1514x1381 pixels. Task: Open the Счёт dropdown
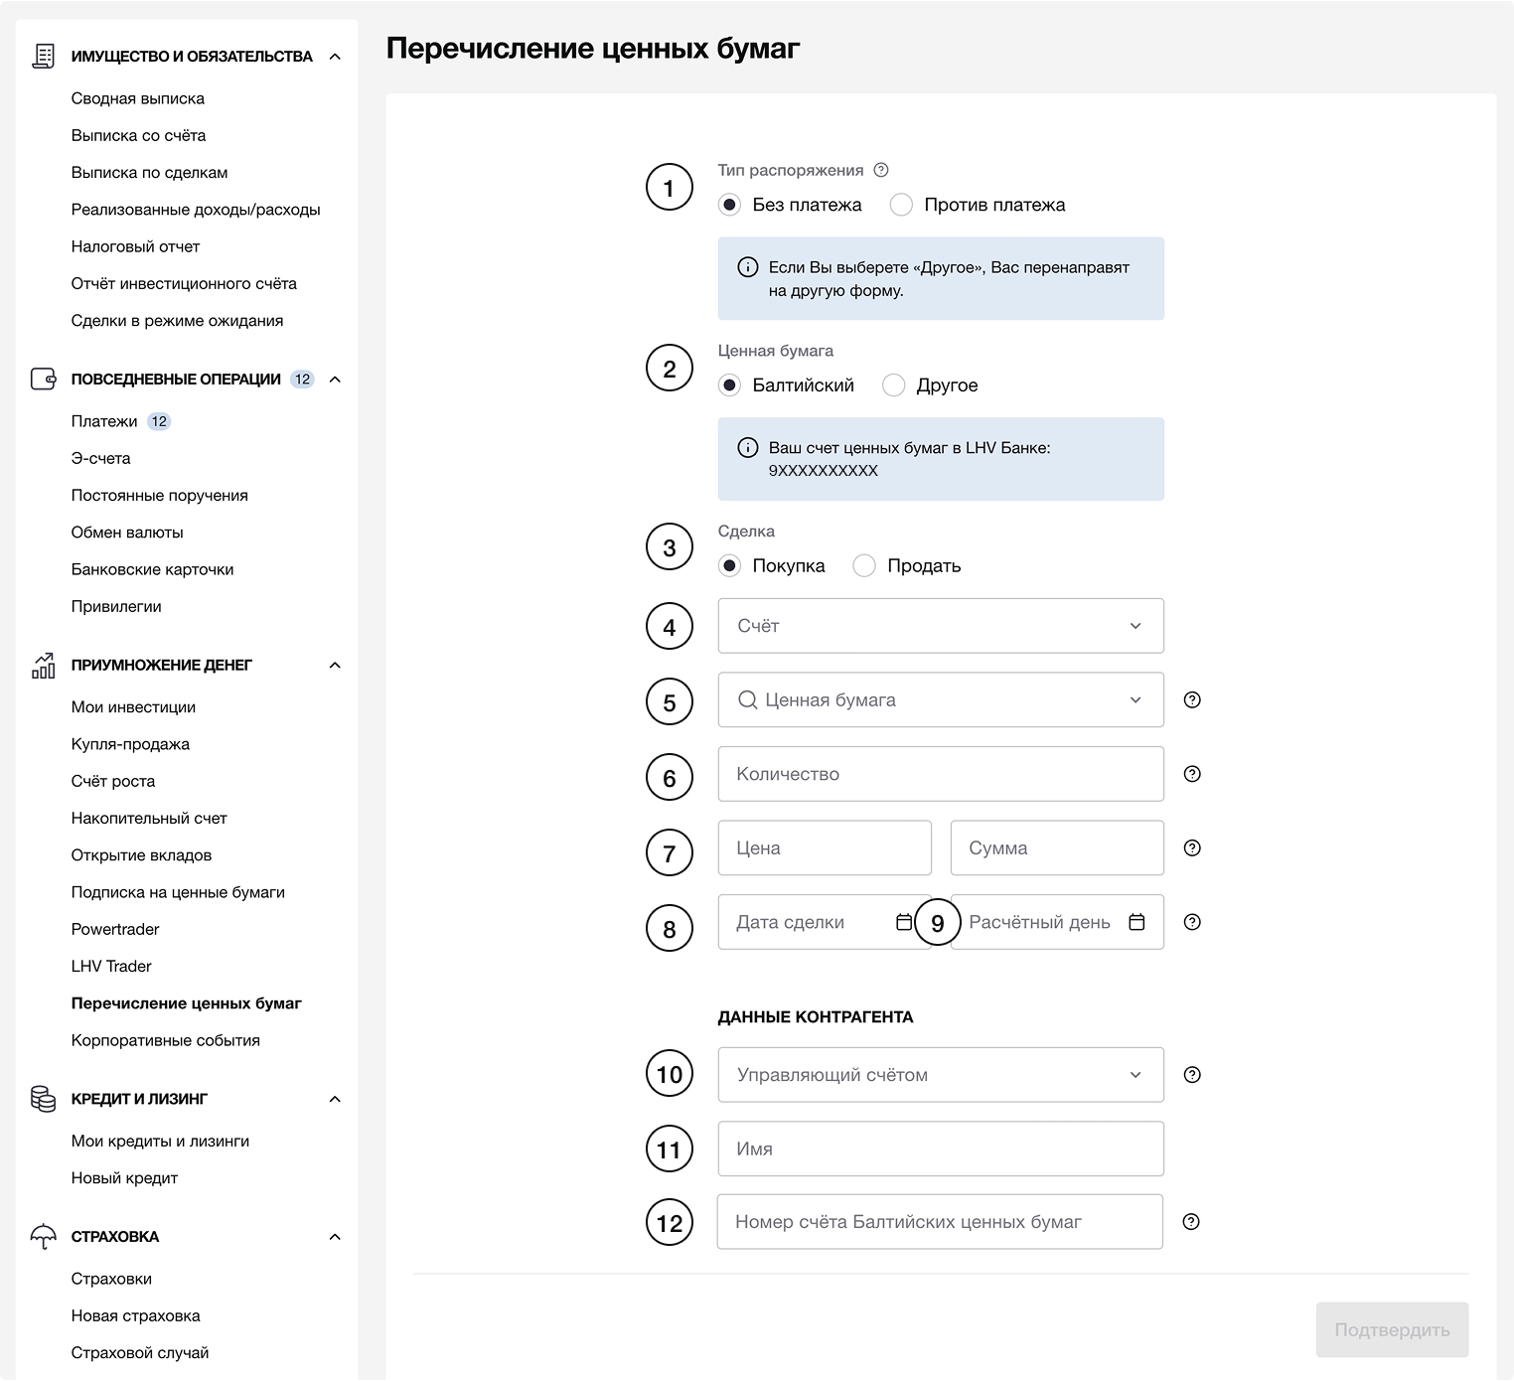click(940, 626)
